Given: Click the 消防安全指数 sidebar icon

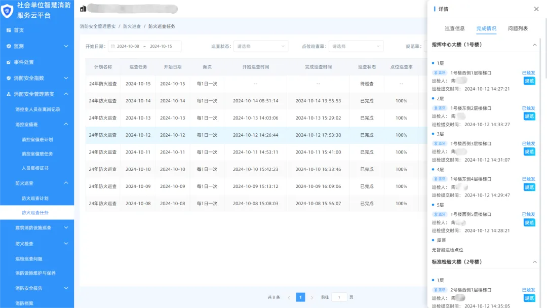Looking at the screenshot, I should tap(9, 79).
